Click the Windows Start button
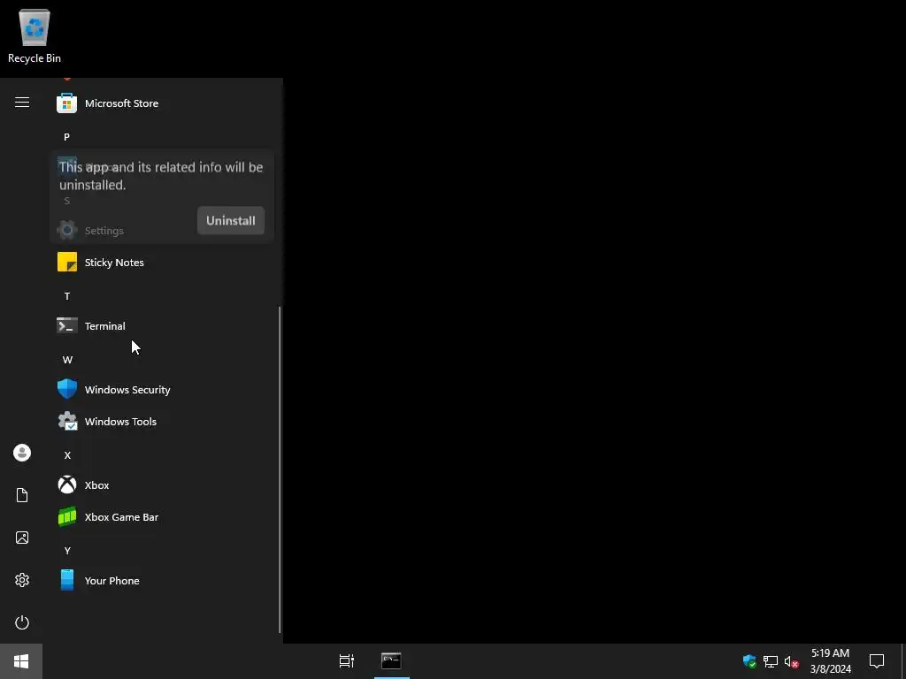This screenshot has width=906, height=679. [21, 661]
